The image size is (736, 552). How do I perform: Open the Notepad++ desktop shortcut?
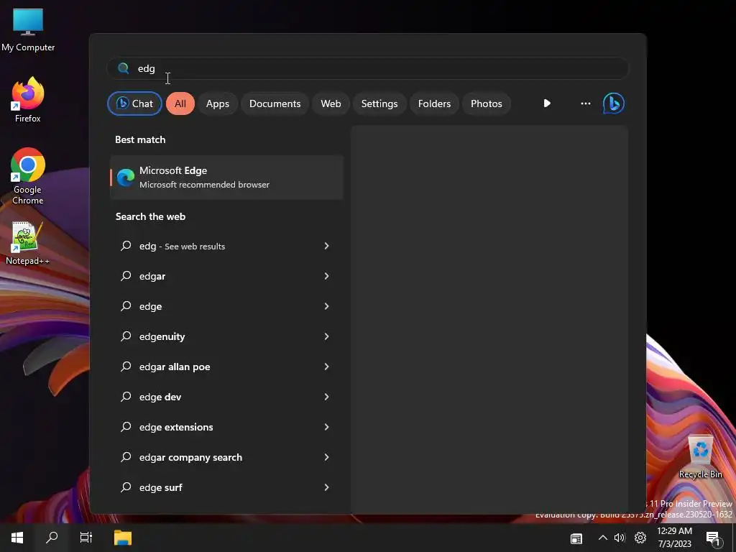click(x=28, y=244)
